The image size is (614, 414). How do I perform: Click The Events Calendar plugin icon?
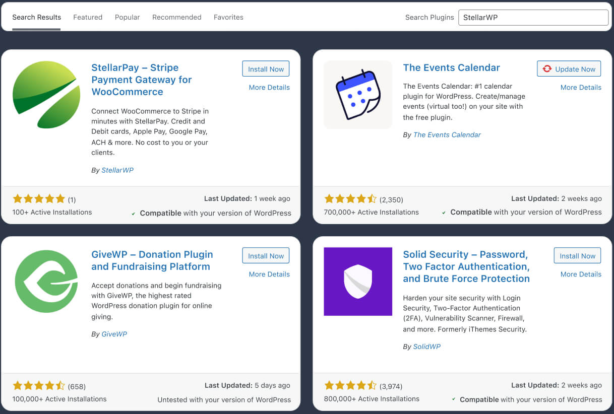pyautogui.click(x=358, y=95)
